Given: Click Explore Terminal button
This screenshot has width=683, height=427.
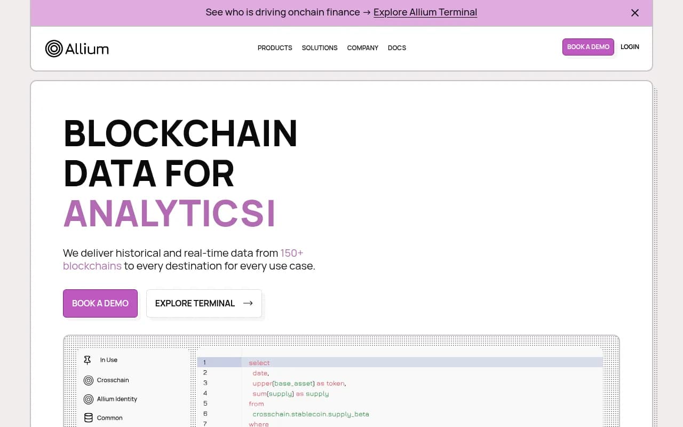Looking at the screenshot, I should (x=204, y=303).
